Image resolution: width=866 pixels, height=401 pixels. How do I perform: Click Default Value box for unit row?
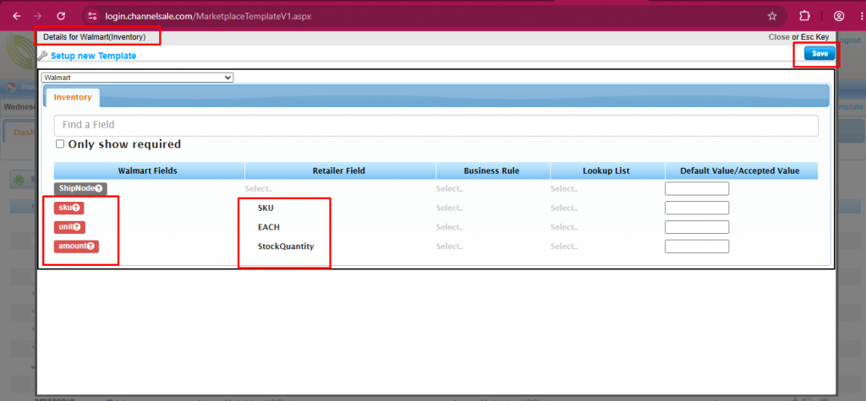(697, 227)
